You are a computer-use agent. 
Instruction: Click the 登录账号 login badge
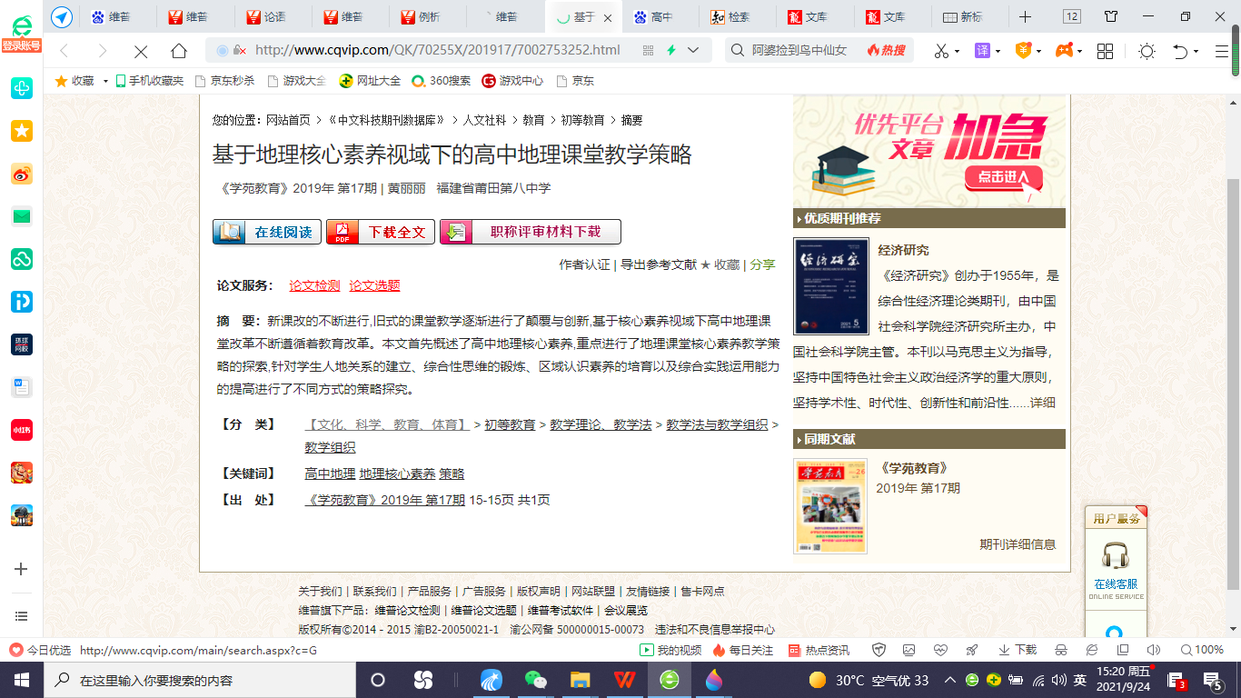(x=22, y=45)
